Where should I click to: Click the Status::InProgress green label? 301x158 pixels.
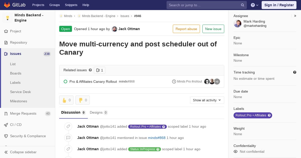point(144,149)
